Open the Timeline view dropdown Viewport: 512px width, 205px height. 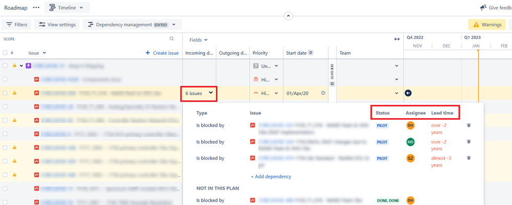point(67,8)
